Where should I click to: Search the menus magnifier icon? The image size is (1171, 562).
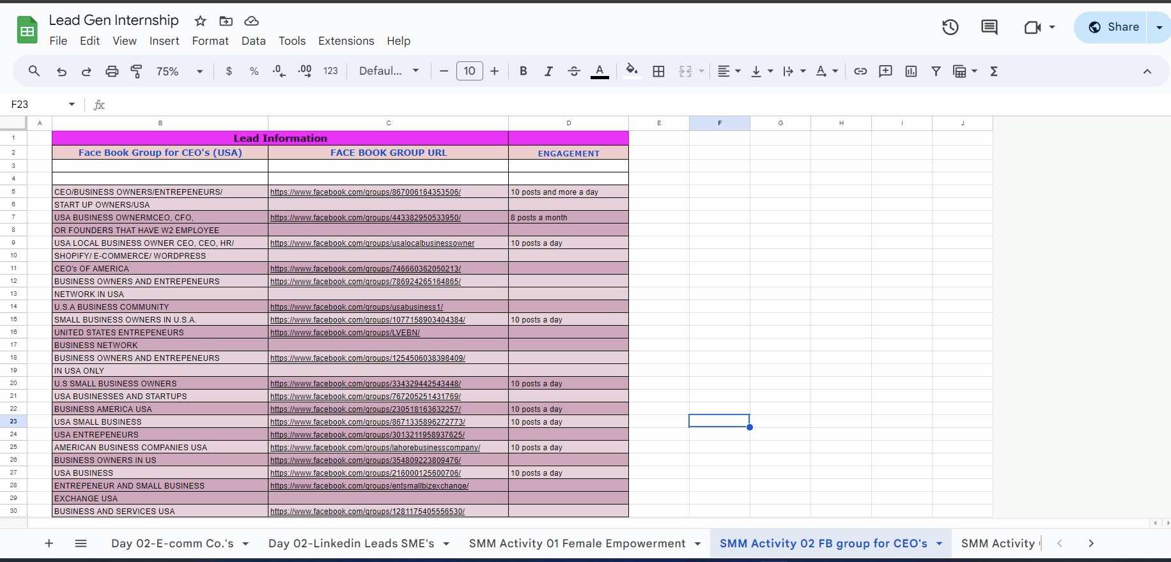[x=34, y=71]
